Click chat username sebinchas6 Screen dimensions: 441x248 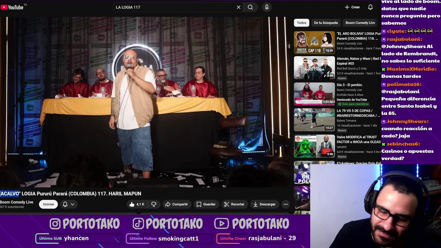403,144
